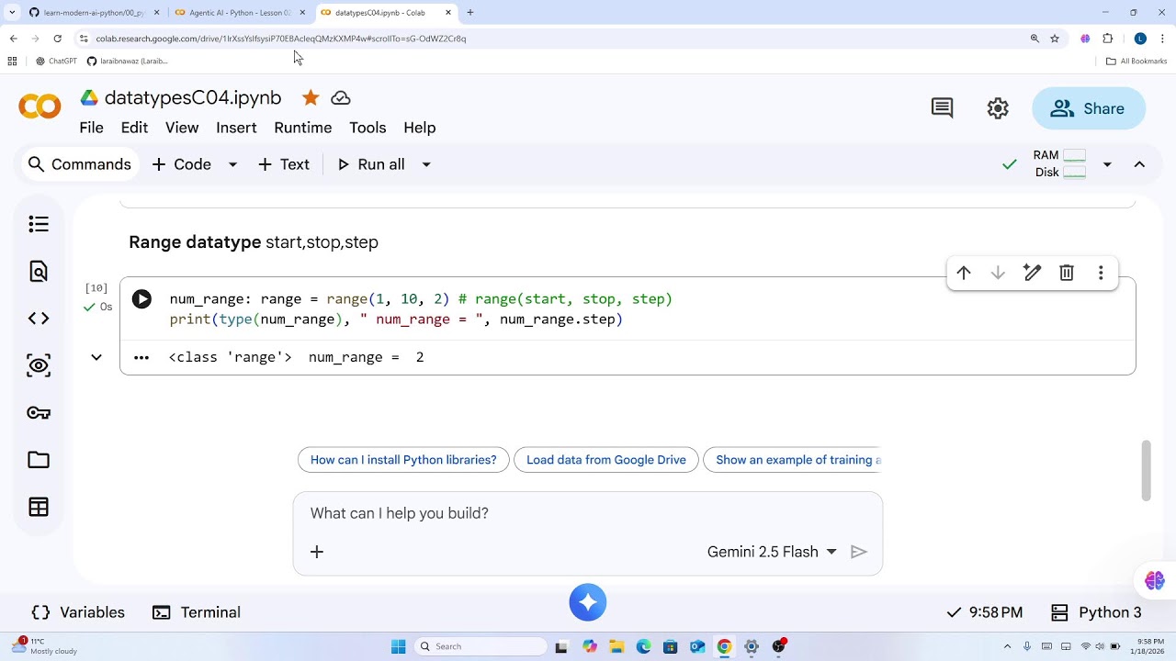Open the Variables panel
The height and width of the screenshot is (661, 1176).
click(x=78, y=612)
